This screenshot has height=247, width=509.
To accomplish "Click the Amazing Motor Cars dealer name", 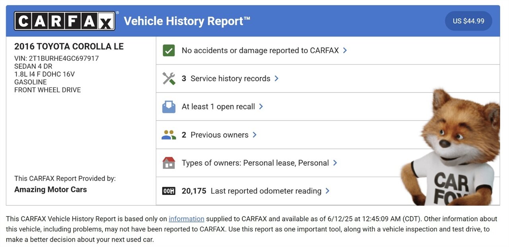I will [x=51, y=189].
